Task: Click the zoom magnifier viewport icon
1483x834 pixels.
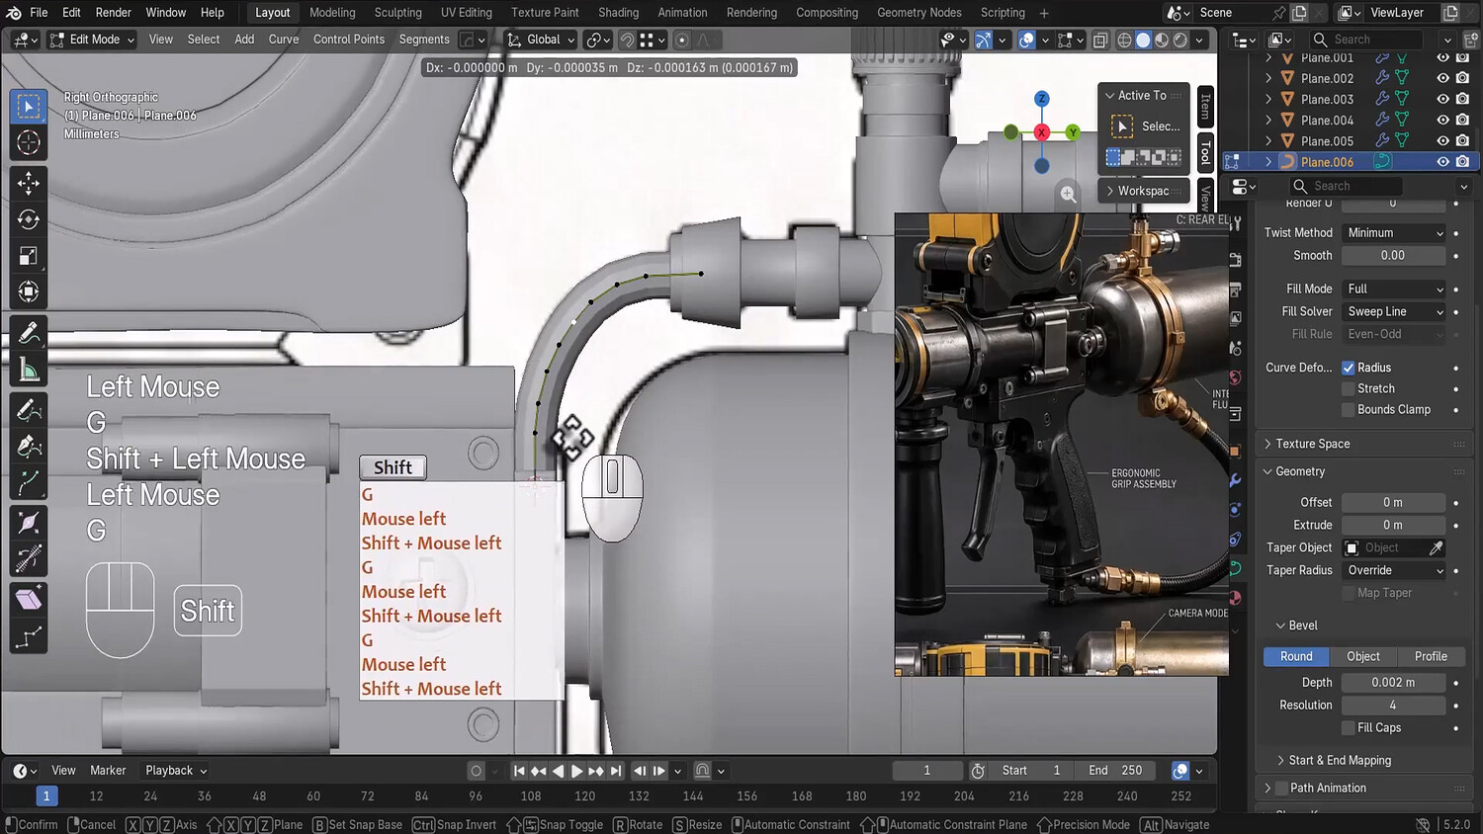Action: click(1068, 195)
